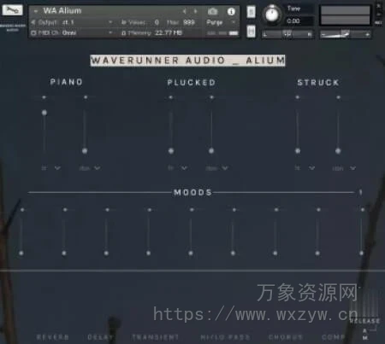385x344 pixels.
Task: Click the MOODS section label
Action: point(192,192)
